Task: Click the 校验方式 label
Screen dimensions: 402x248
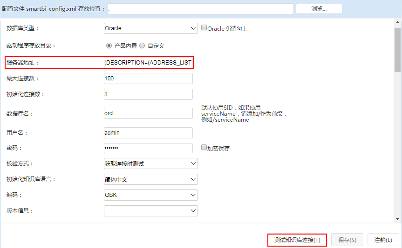Action: pos(20,163)
